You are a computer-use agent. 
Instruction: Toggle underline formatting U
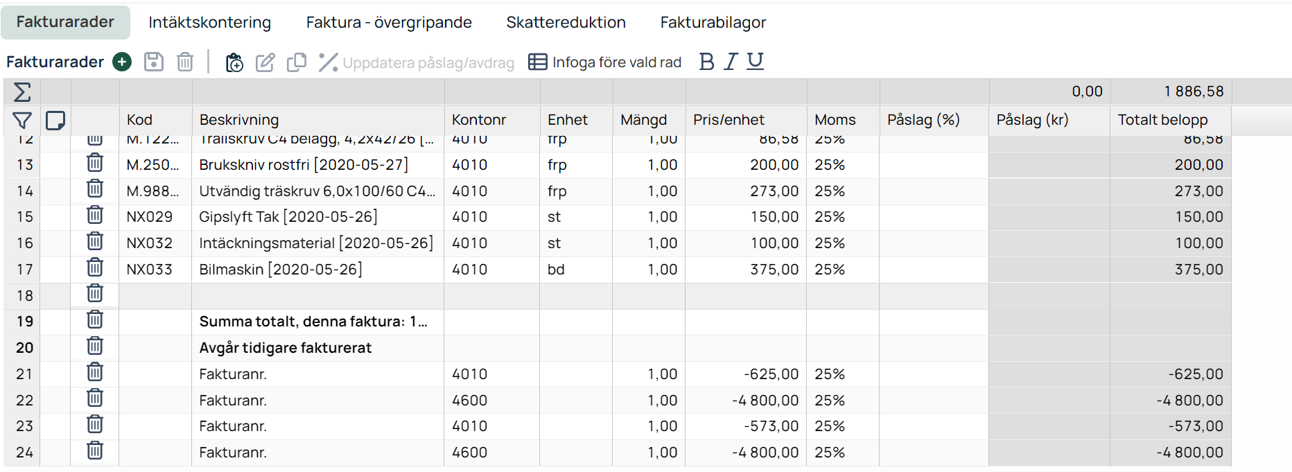(756, 62)
